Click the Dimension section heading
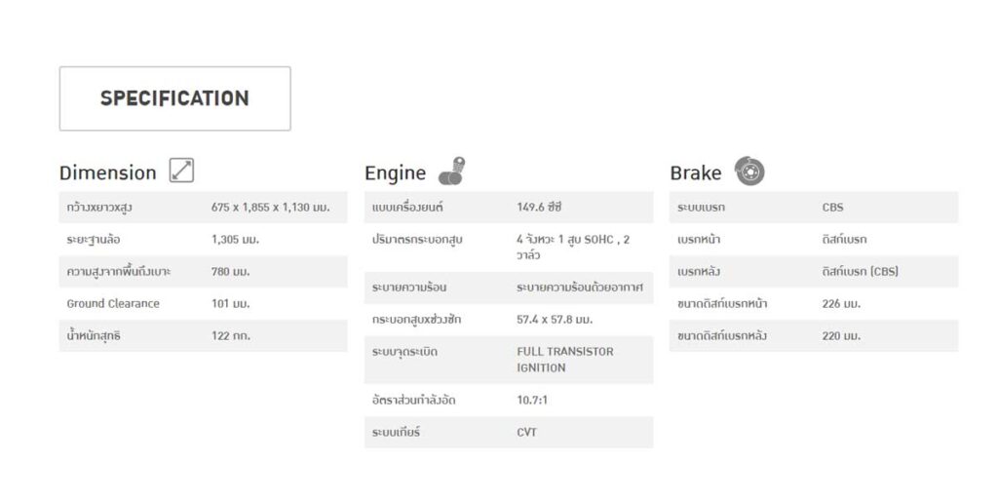Screen dimensions: 998x499 107,173
